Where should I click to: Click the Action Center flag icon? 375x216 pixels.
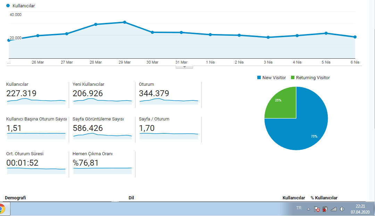(x=317, y=209)
